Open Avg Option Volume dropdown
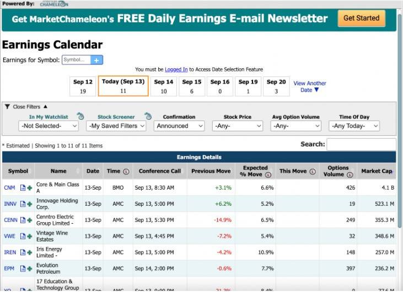This screenshot has height=292, width=403. point(296,126)
